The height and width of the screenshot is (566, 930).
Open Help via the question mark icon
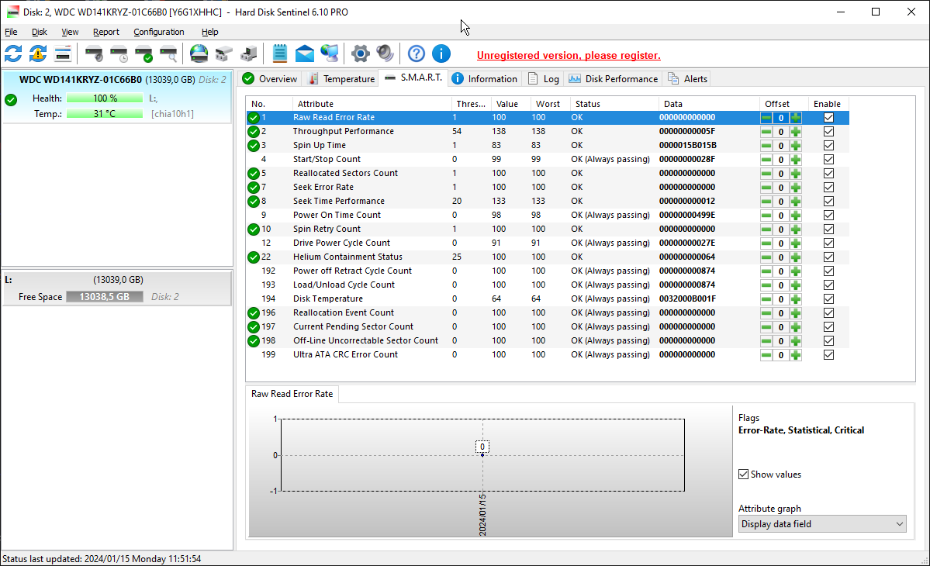[x=417, y=54]
